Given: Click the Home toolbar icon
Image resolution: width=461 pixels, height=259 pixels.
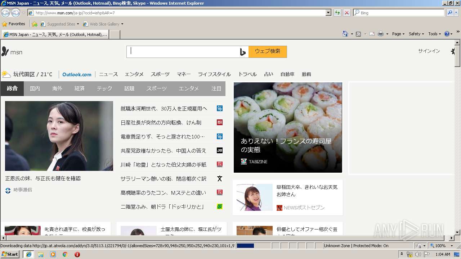Looking at the screenshot, I should pyautogui.click(x=345, y=34).
